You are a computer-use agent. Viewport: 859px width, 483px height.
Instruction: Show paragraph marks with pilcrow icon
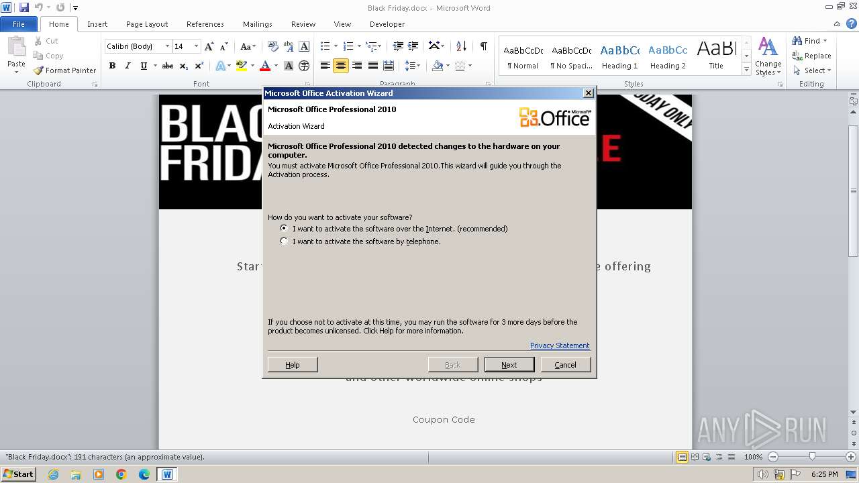(x=483, y=46)
